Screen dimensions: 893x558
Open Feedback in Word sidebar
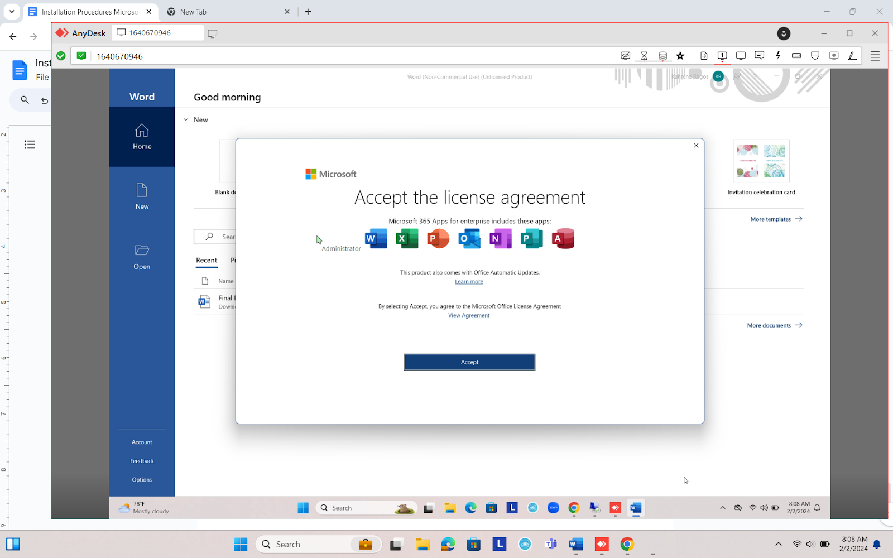[142, 461]
